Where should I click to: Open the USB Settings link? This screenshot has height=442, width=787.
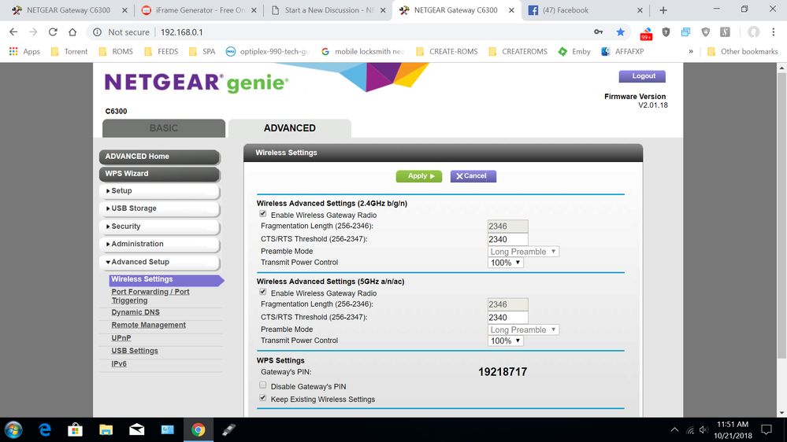coord(135,351)
